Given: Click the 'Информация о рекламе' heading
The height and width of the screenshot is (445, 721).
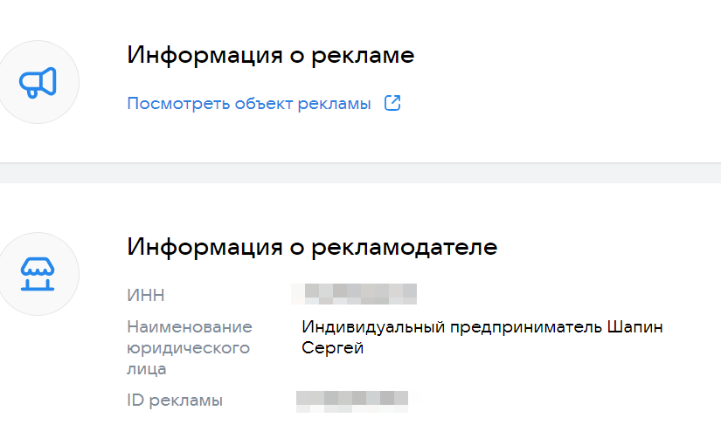Looking at the screenshot, I should pyautogui.click(x=270, y=55).
